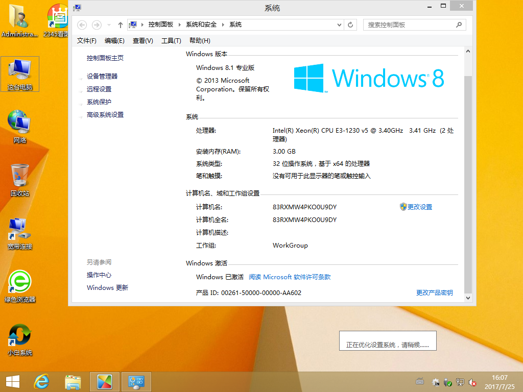Click the 更改设置 link

[419, 207]
